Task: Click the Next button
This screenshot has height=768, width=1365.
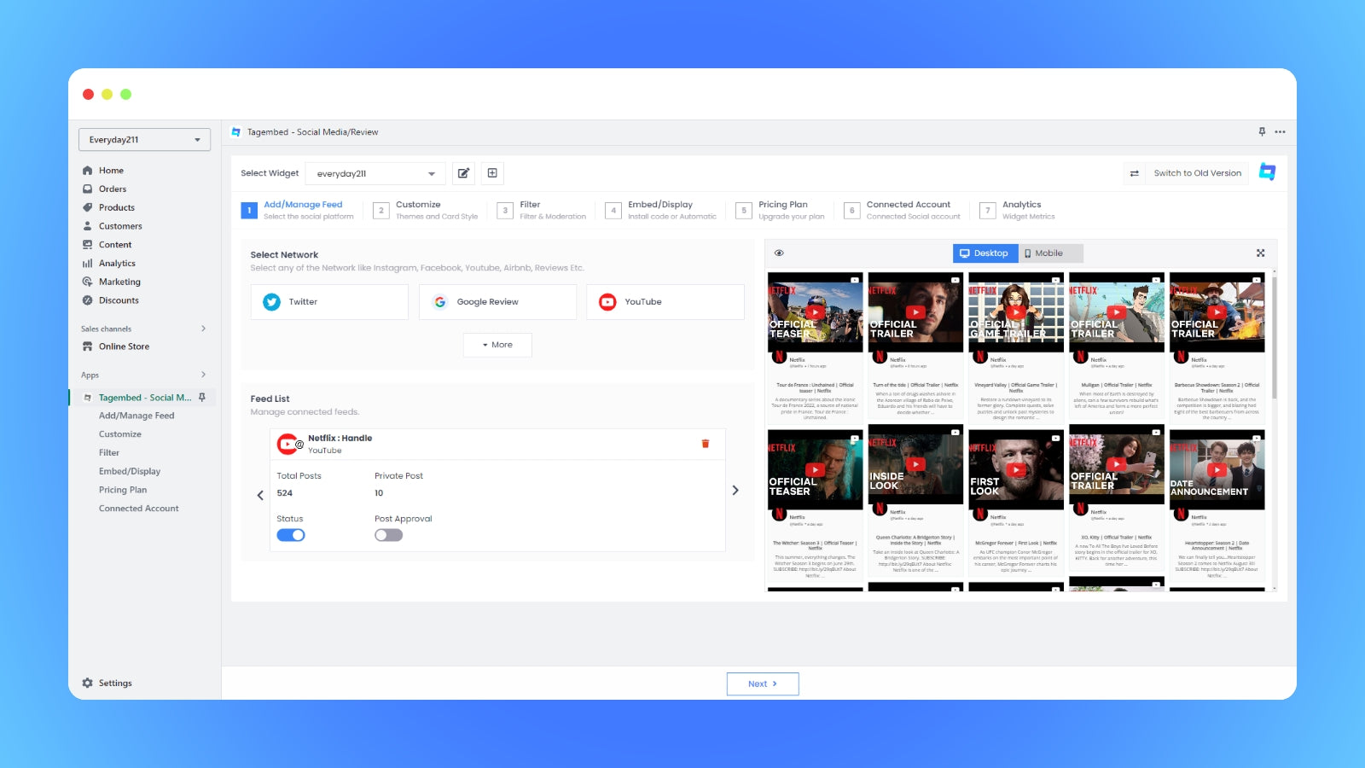Action: click(763, 684)
